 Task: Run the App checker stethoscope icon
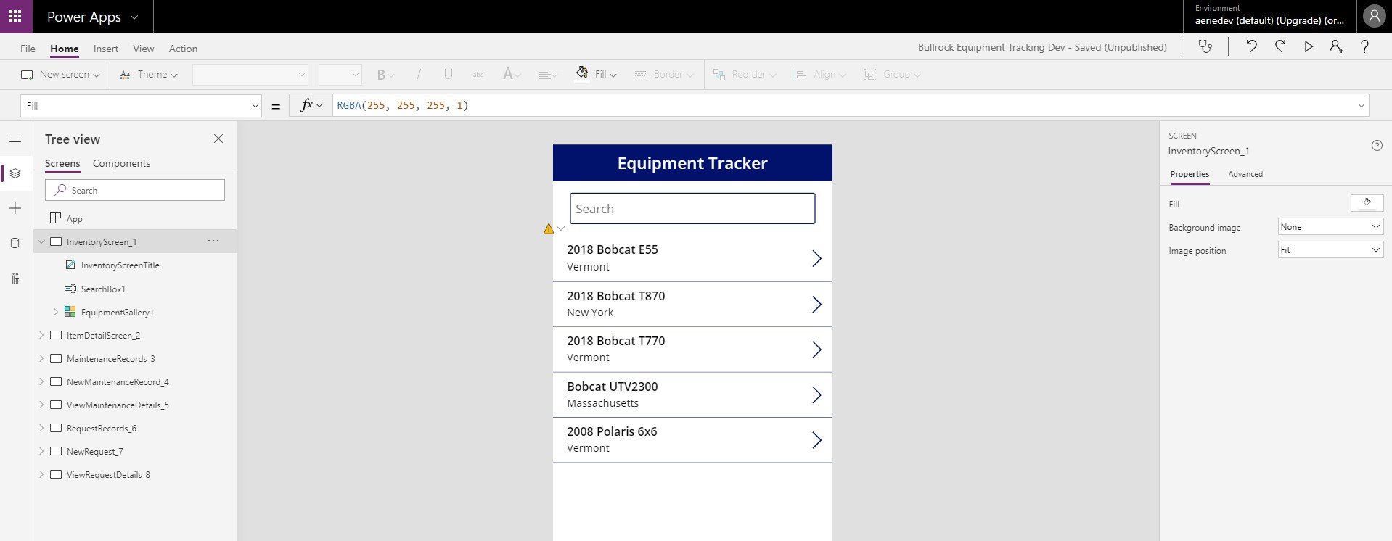1205,47
